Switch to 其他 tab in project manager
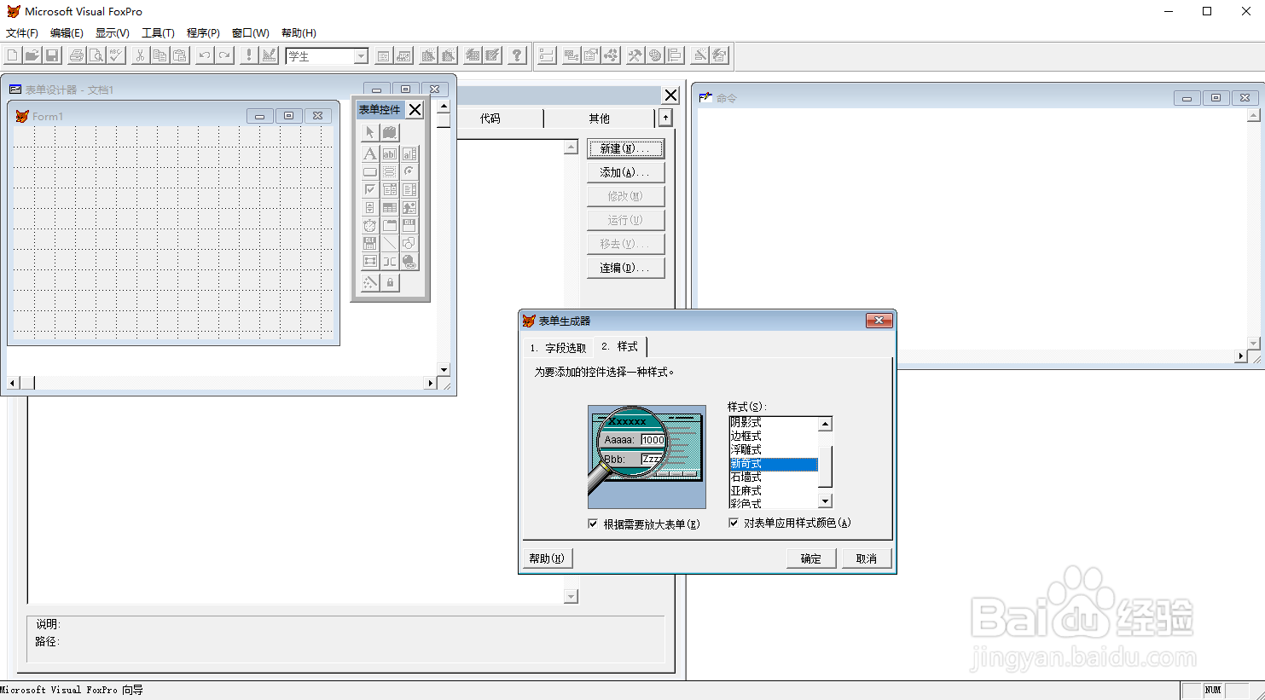This screenshot has height=700, width=1265. click(x=600, y=119)
